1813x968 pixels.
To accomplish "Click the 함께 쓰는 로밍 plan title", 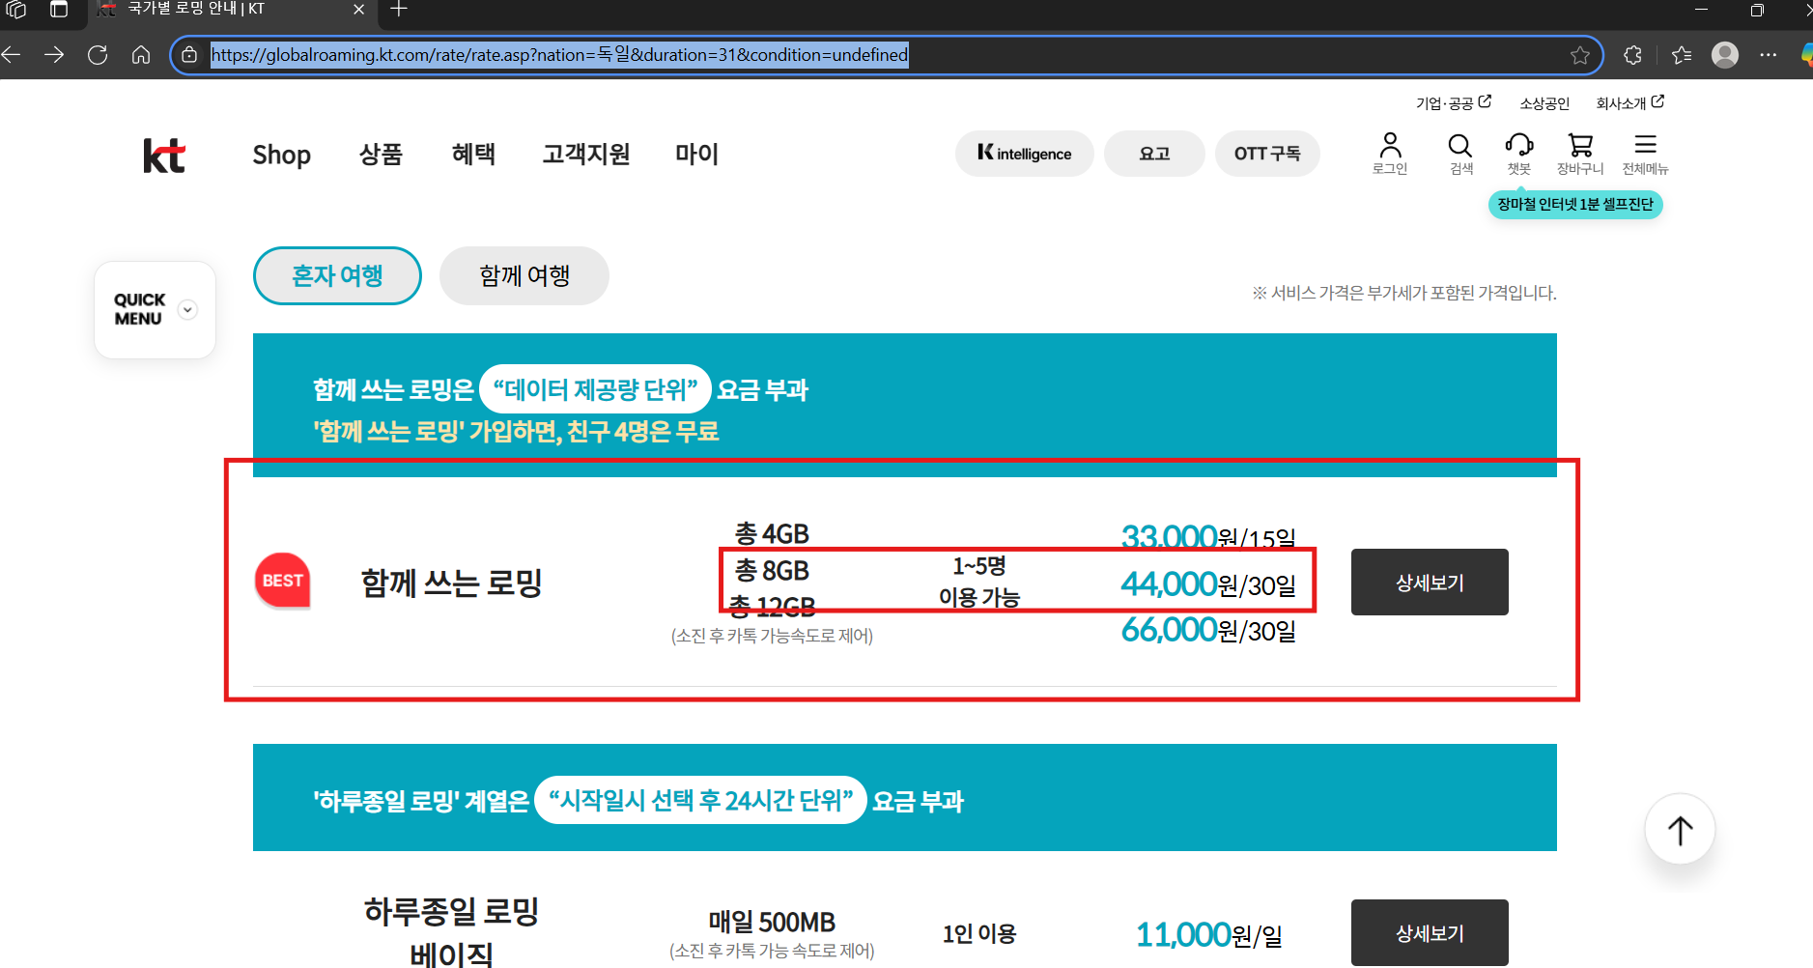I will point(451,584).
